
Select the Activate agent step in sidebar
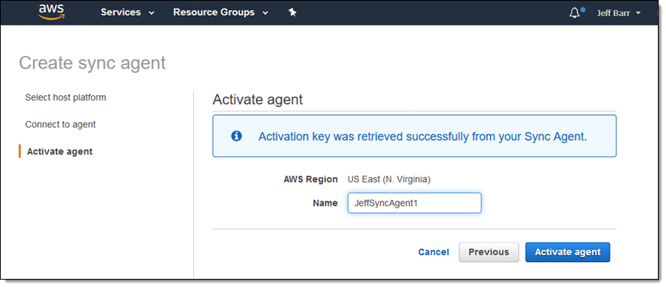click(59, 151)
